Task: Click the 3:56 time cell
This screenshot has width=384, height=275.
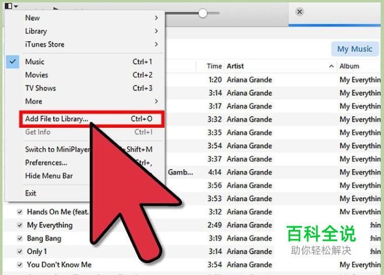Action: point(215,186)
